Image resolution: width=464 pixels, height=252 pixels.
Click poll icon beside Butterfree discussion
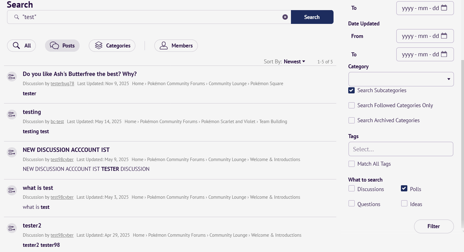tap(12, 77)
